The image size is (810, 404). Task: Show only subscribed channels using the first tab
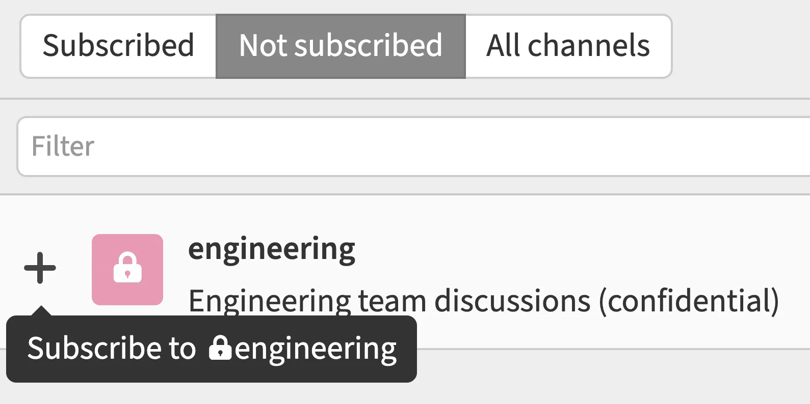118,46
